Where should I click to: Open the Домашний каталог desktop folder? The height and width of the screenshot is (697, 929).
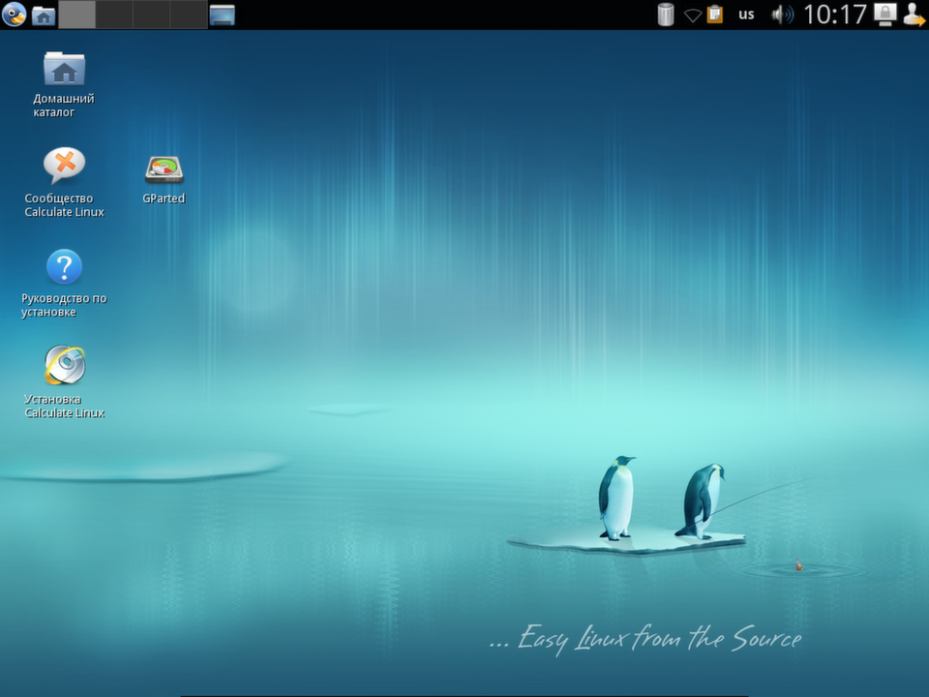click(x=64, y=85)
